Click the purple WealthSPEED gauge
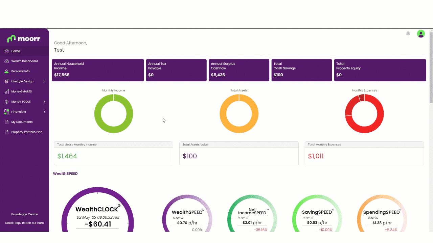The width and height of the screenshot is (433, 243). pos(187,213)
